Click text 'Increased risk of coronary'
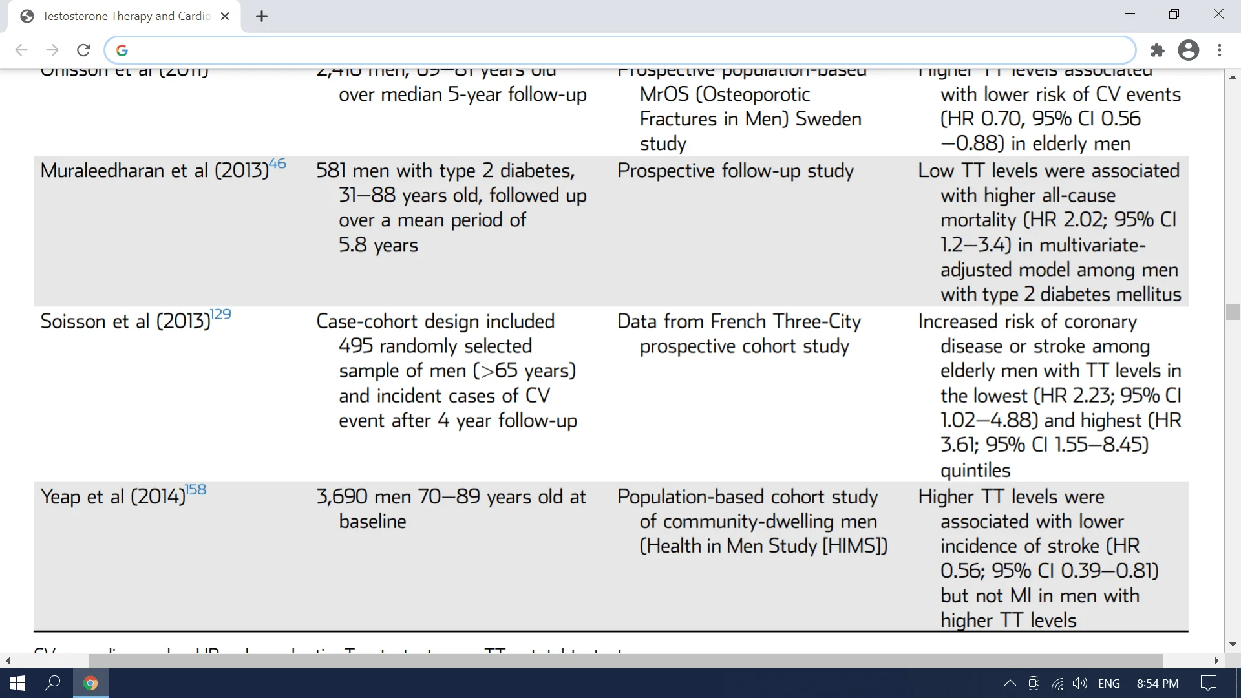This screenshot has width=1241, height=698. (1028, 321)
